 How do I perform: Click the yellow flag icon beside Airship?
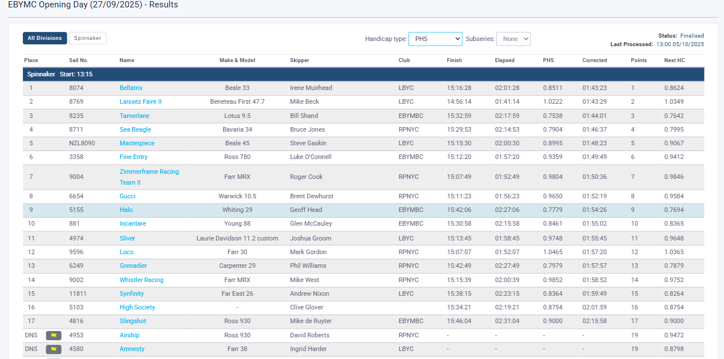54,335
